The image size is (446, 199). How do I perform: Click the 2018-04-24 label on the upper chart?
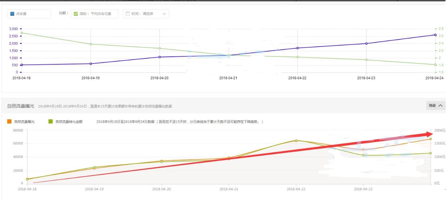pyautogui.click(x=435, y=78)
